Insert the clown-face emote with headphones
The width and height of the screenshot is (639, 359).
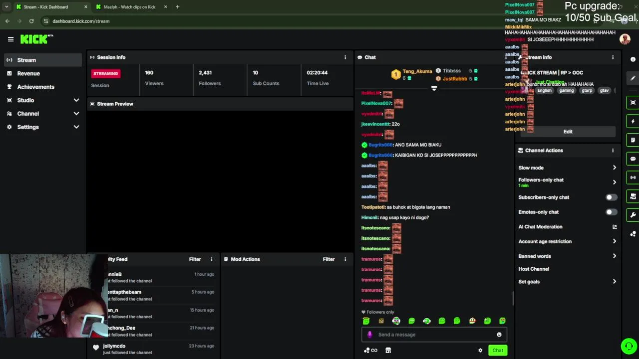396,321
